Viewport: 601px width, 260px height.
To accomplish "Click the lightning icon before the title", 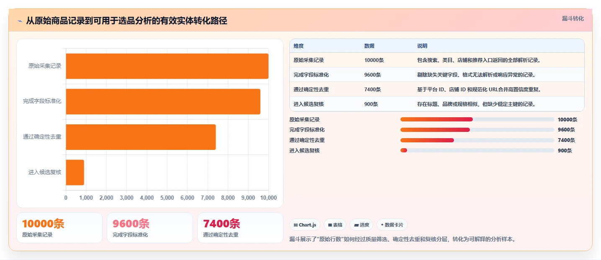I will [20, 21].
